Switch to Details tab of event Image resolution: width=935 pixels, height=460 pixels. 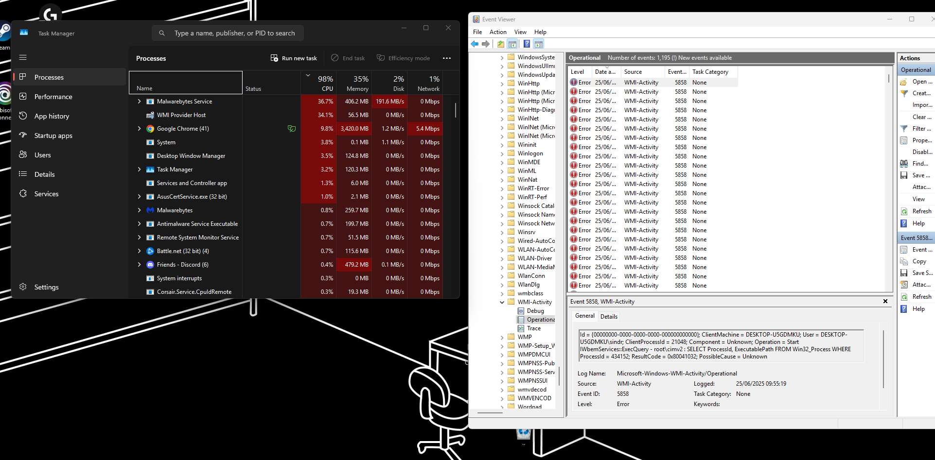[x=609, y=317]
